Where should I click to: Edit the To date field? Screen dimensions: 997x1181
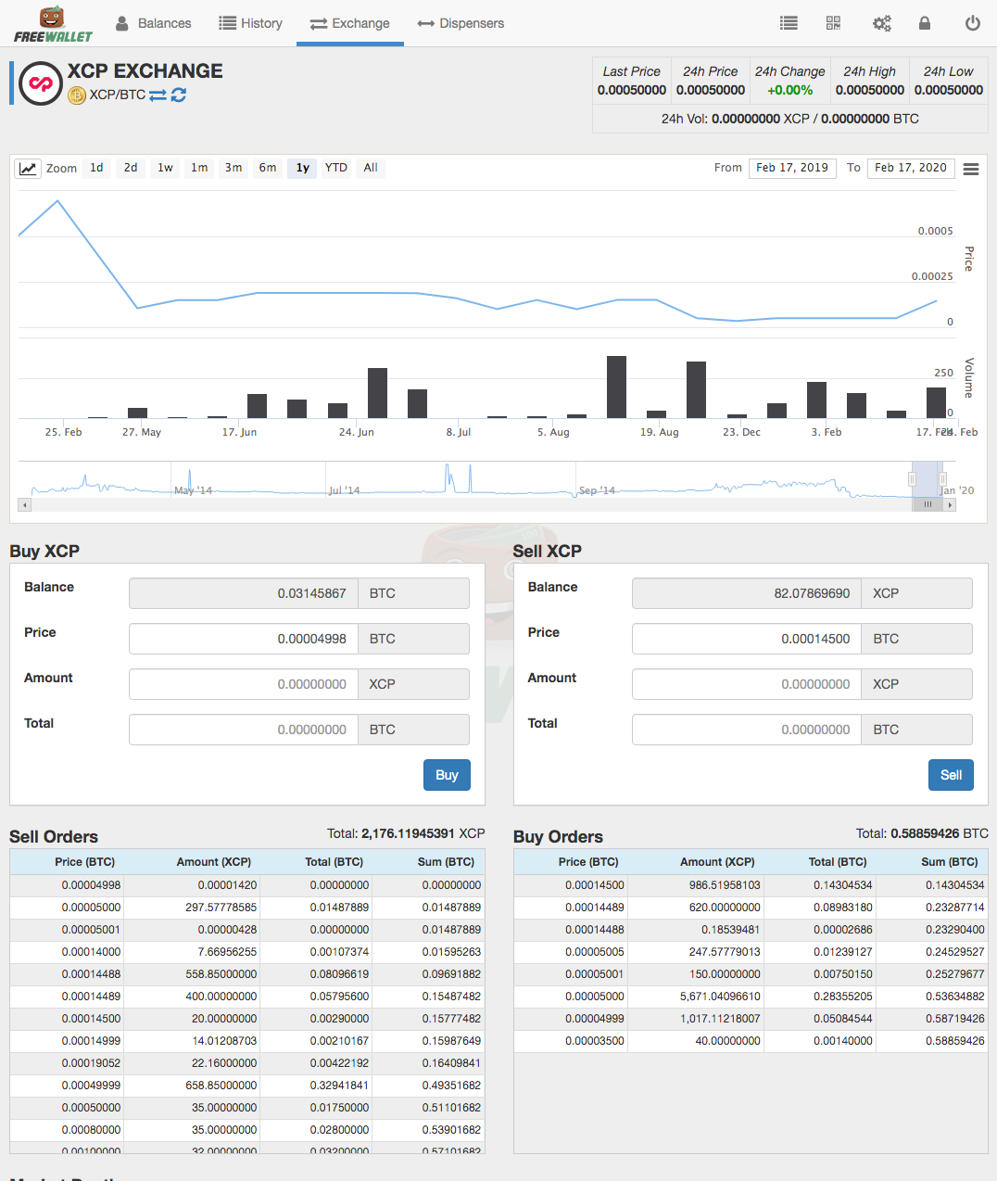click(x=911, y=168)
